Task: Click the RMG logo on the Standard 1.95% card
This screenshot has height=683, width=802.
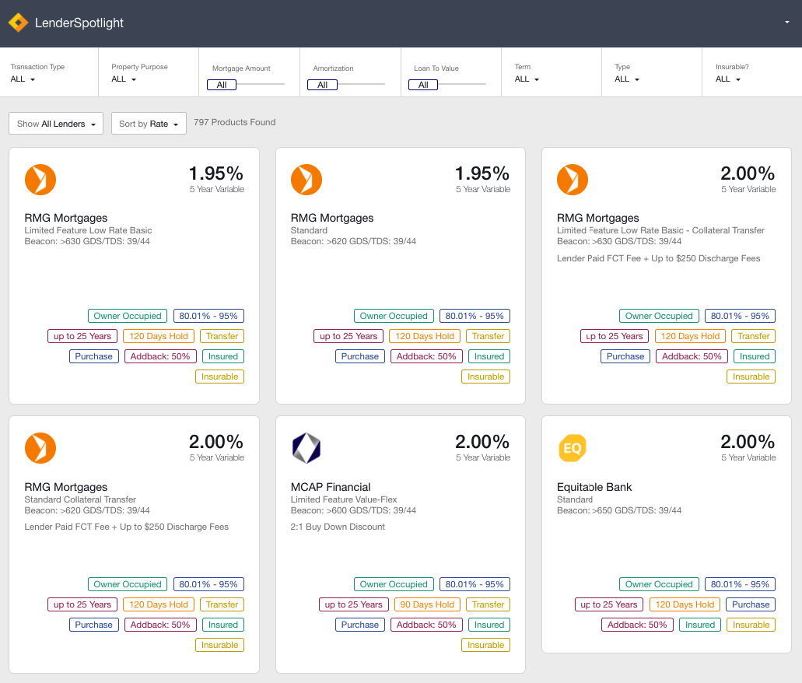Action: click(306, 180)
